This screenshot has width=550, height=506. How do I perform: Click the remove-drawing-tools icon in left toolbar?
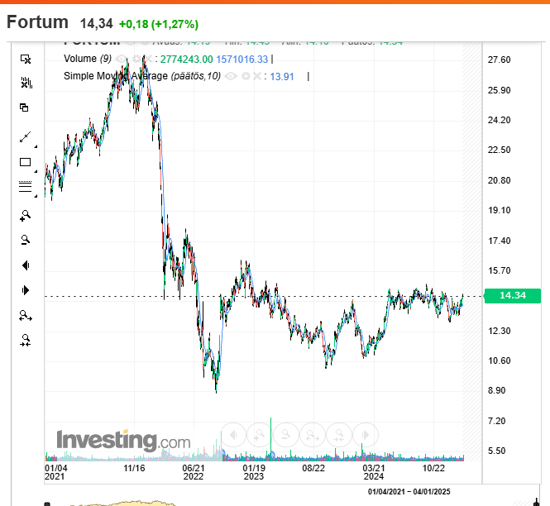tap(26, 59)
